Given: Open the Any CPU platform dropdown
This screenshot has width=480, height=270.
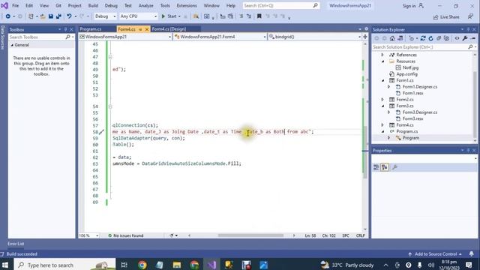Looking at the screenshot, I should [x=138, y=16].
